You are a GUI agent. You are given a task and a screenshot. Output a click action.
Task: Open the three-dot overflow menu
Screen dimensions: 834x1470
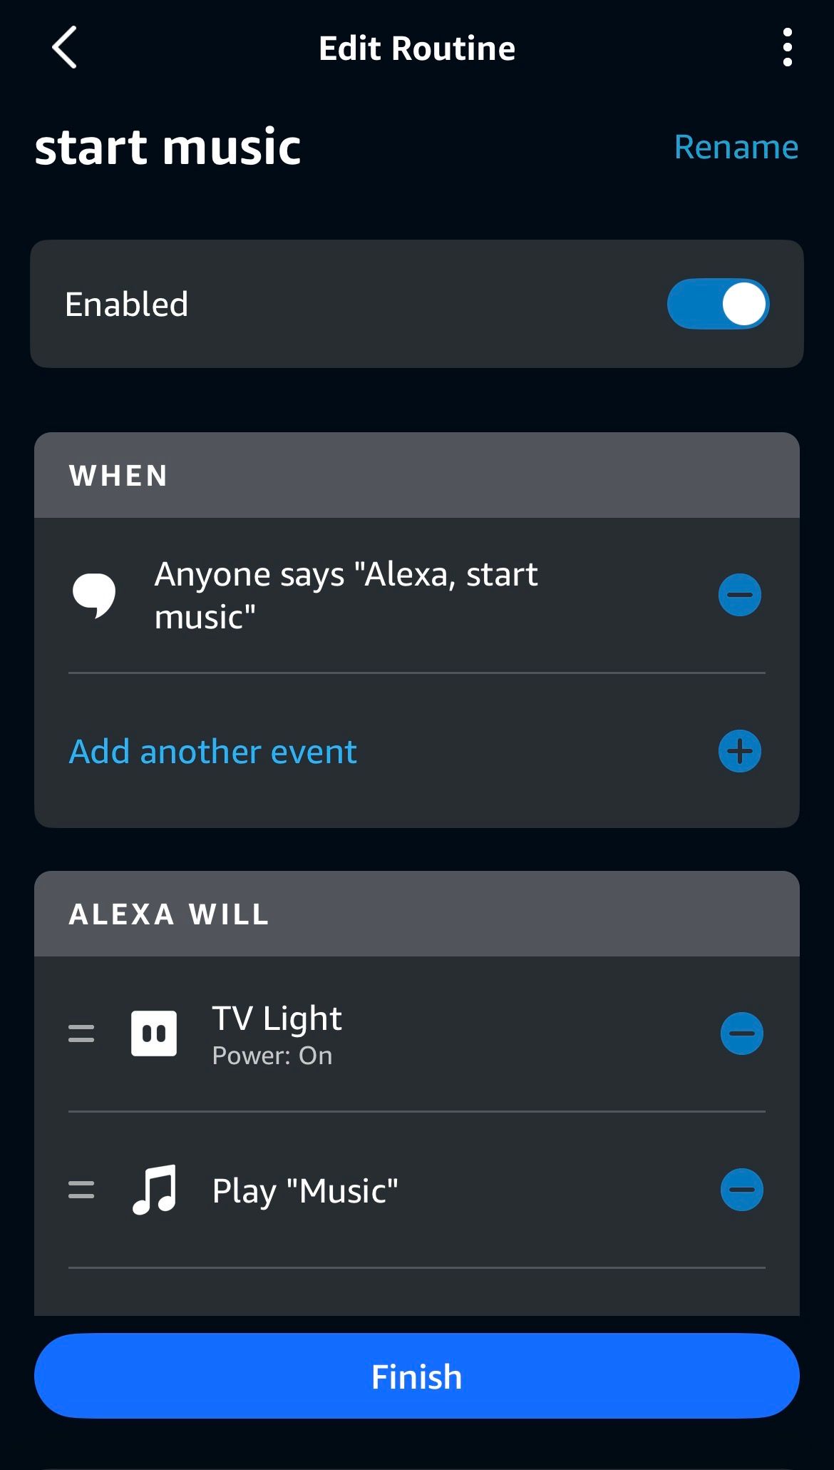tap(787, 48)
